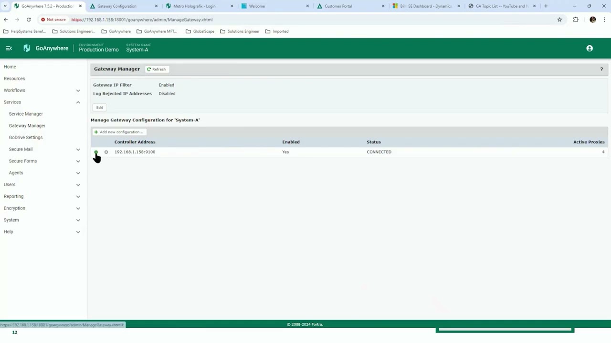
Task: Open Service Manager under Services
Action: click(26, 114)
